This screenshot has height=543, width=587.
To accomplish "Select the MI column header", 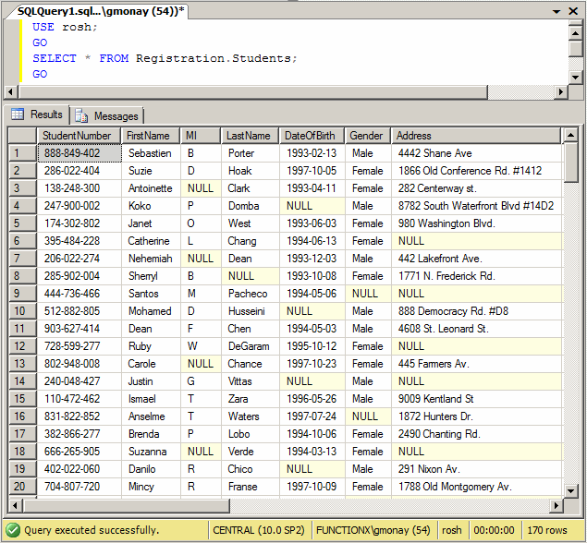I will [201, 136].
